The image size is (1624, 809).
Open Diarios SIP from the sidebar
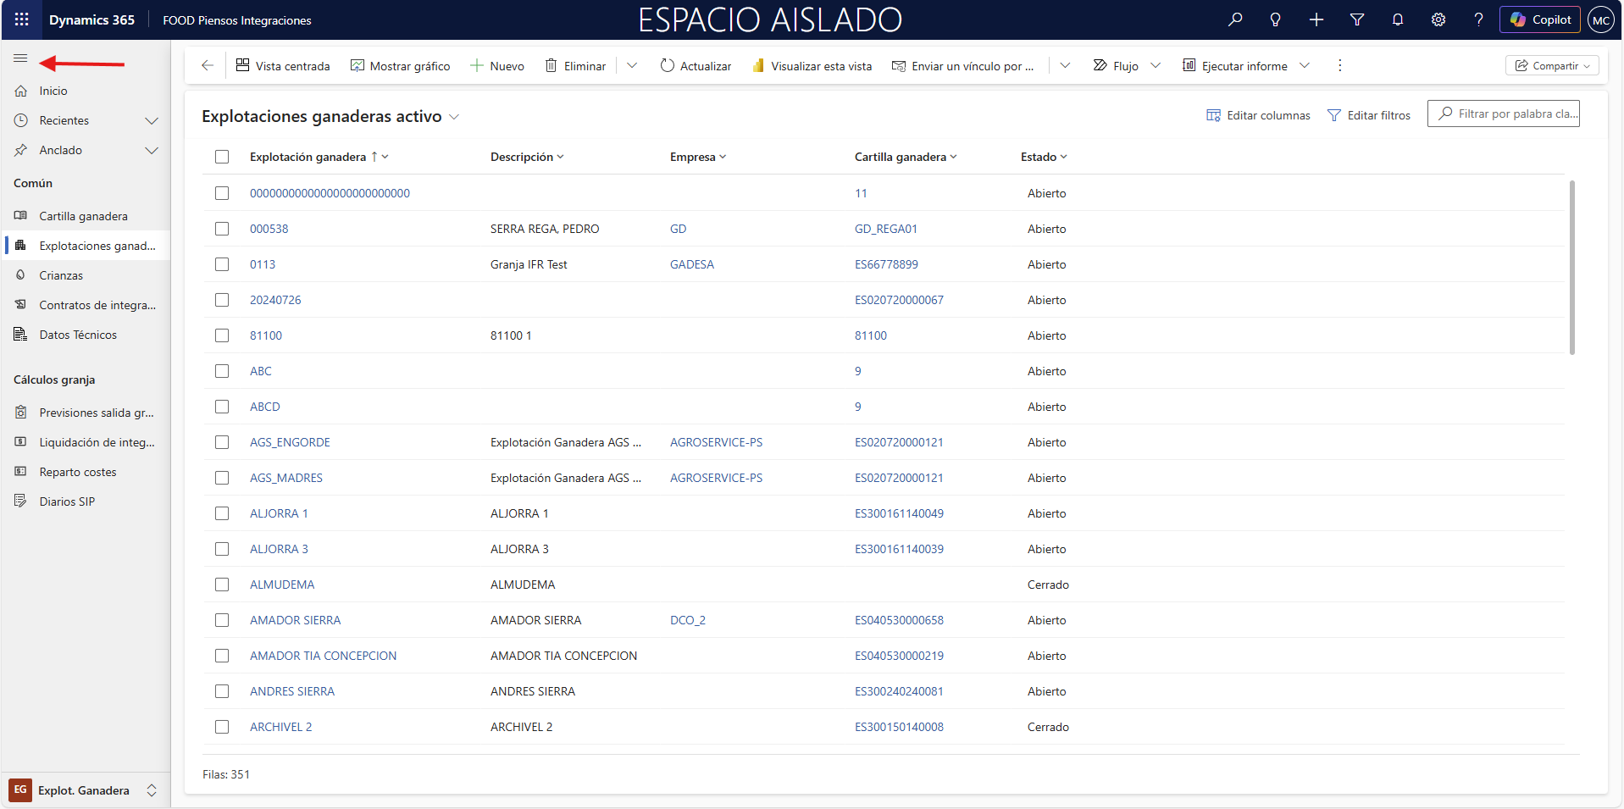67,501
